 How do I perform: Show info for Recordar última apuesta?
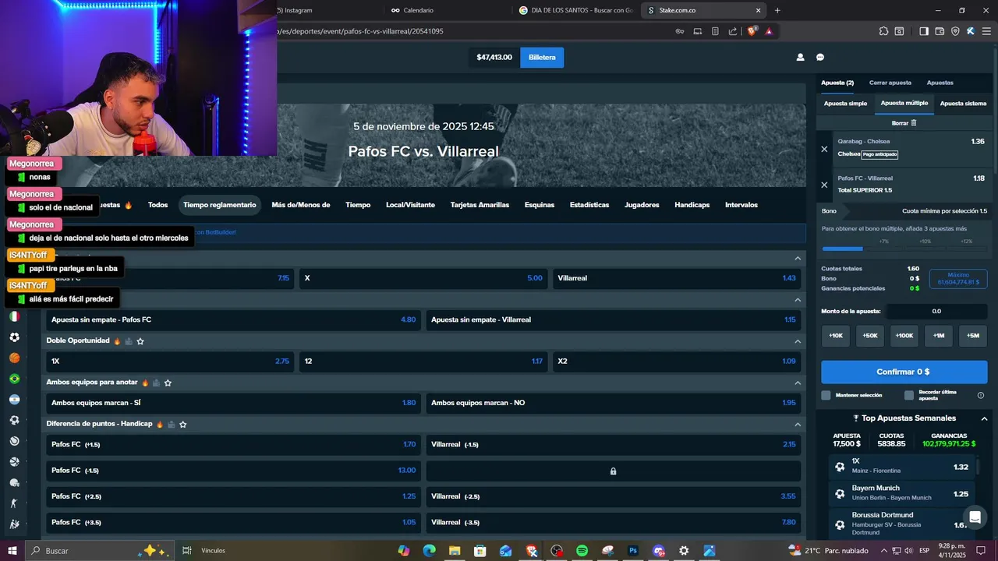click(981, 395)
